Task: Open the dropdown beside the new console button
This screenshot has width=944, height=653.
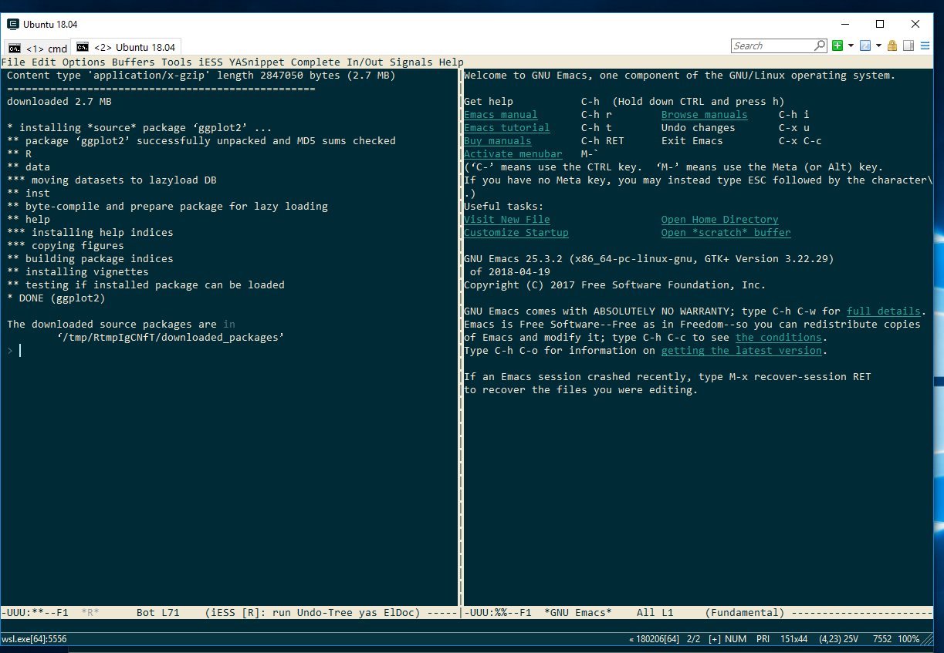Action: tap(851, 45)
